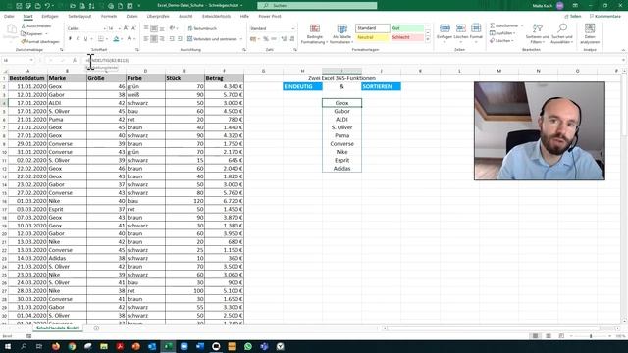The height and width of the screenshot is (353, 628).
Task: Open Sortieren und Filtern
Action: coord(538,33)
